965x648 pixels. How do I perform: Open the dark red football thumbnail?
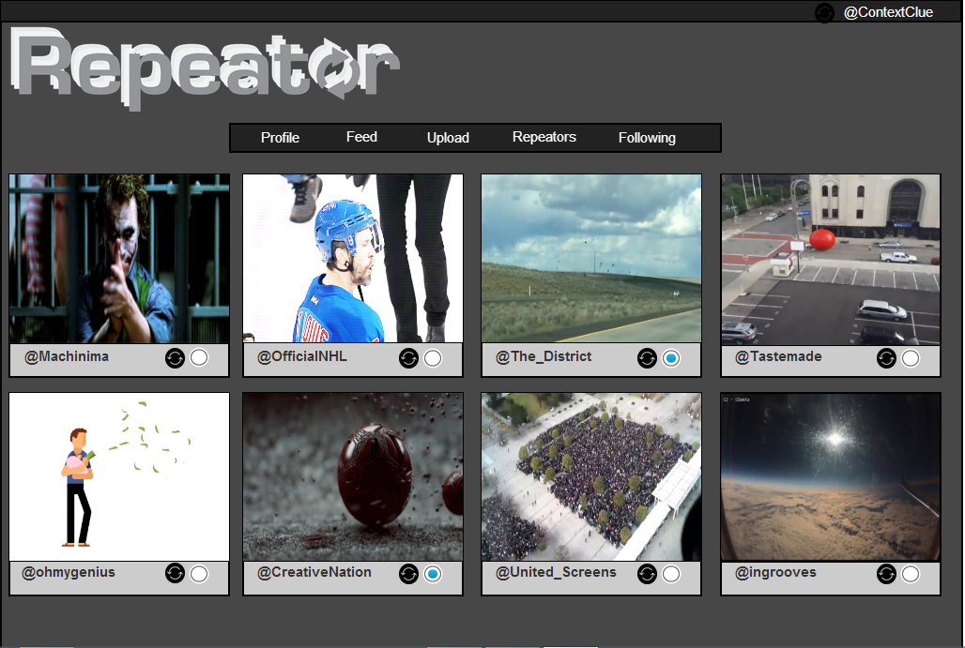coord(353,476)
